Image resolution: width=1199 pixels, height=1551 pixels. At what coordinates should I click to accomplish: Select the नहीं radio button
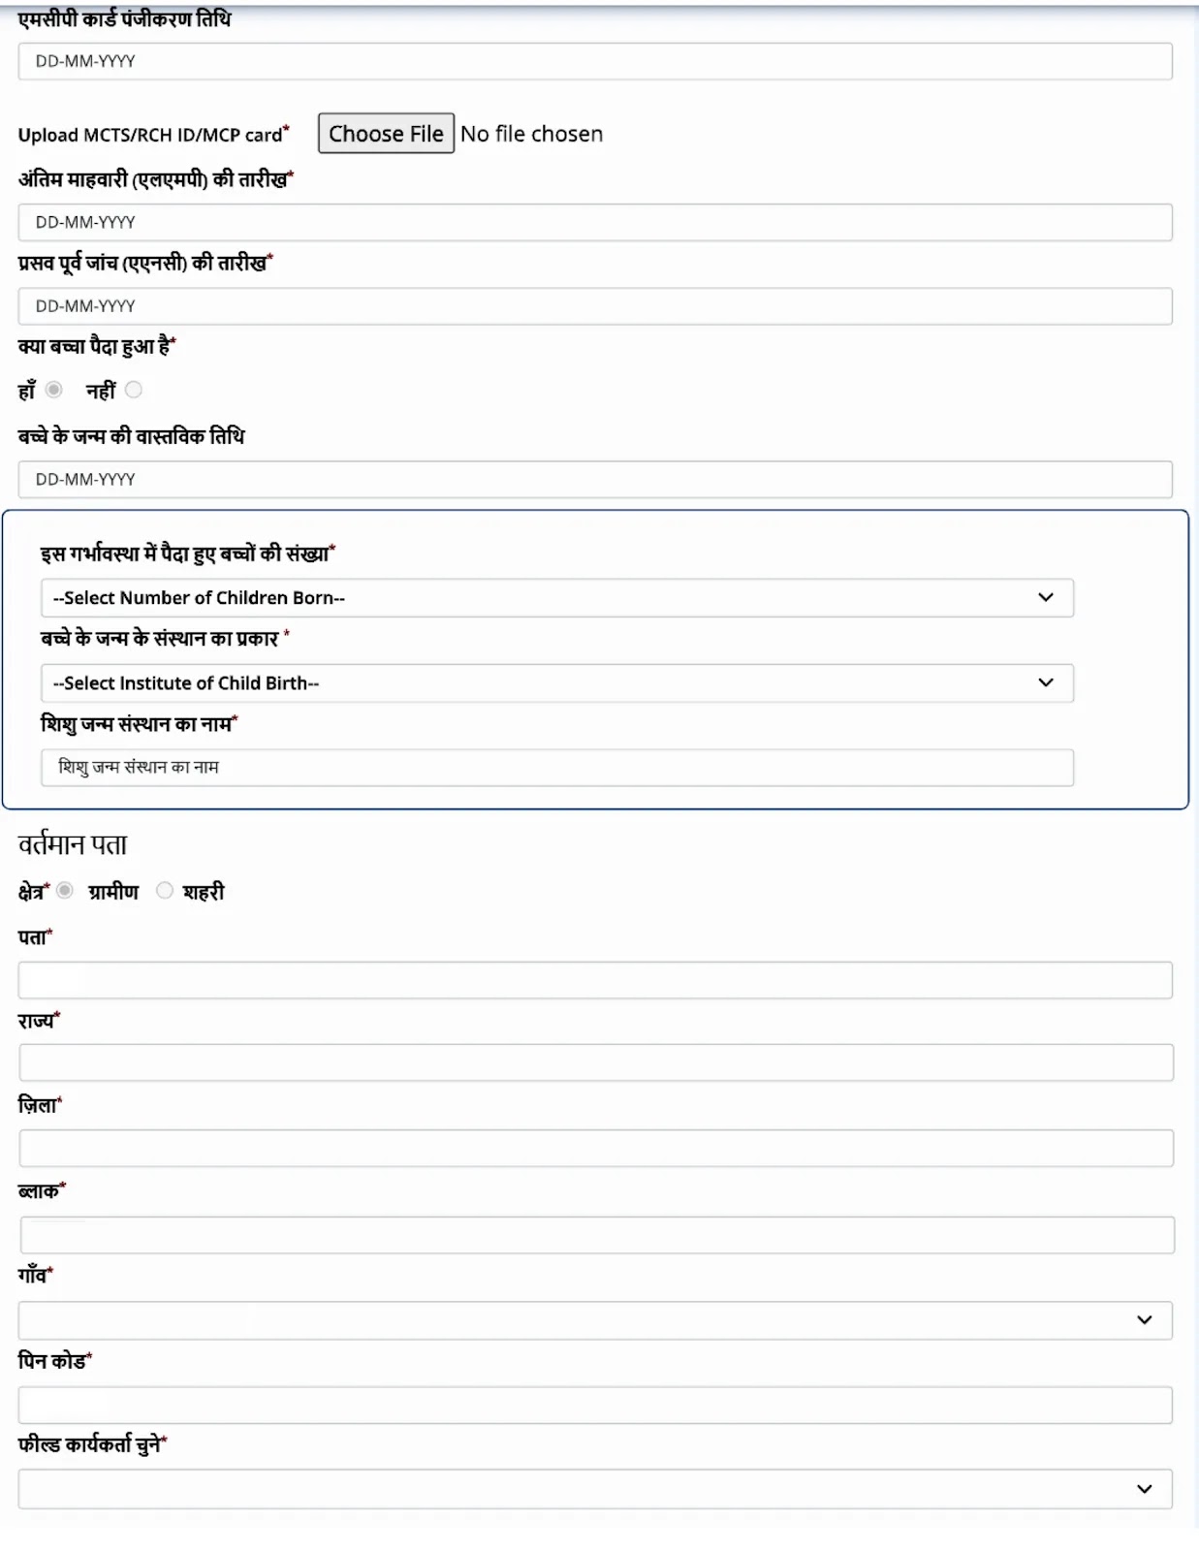[x=134, y=390]
